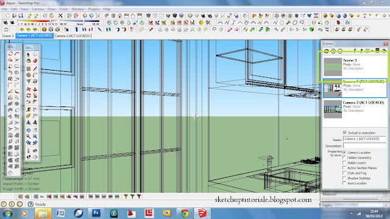Switch to Camera 2 (ACT-LOCKED) scene tab

click(x=72, y=36)
